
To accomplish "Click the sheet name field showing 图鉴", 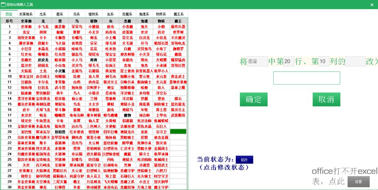I will click(x=258, y=61).
